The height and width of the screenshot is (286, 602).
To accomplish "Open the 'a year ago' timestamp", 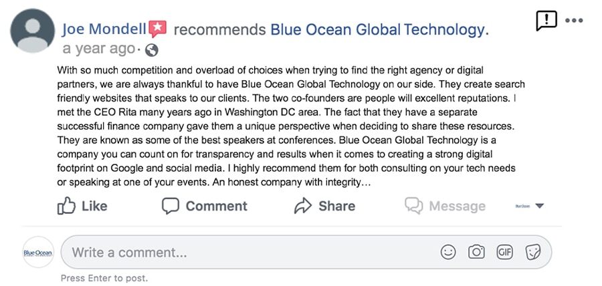I will (x=99, y=49).
